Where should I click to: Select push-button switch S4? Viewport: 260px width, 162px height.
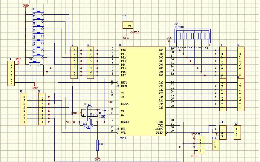[x=38, y=34]
